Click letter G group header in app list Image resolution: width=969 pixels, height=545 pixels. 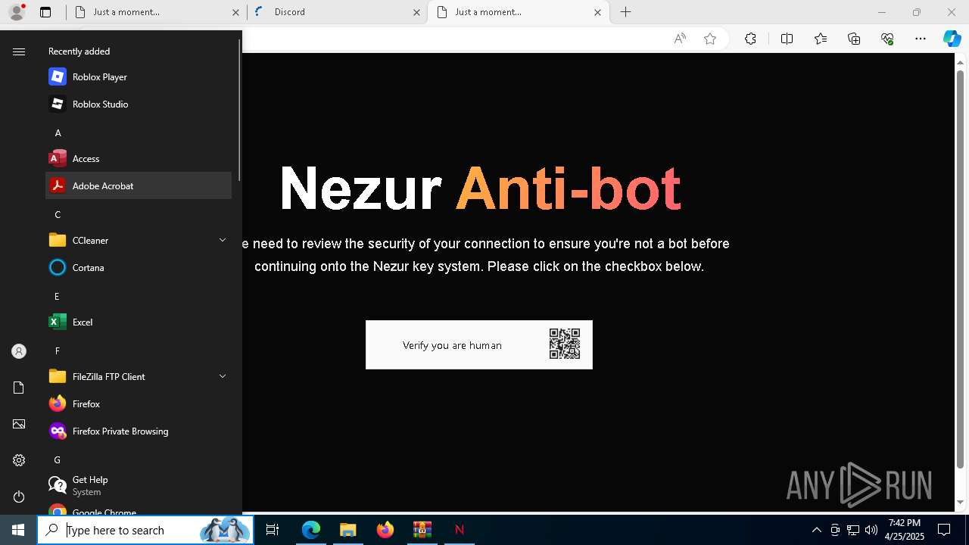click(x=58, y=459)
